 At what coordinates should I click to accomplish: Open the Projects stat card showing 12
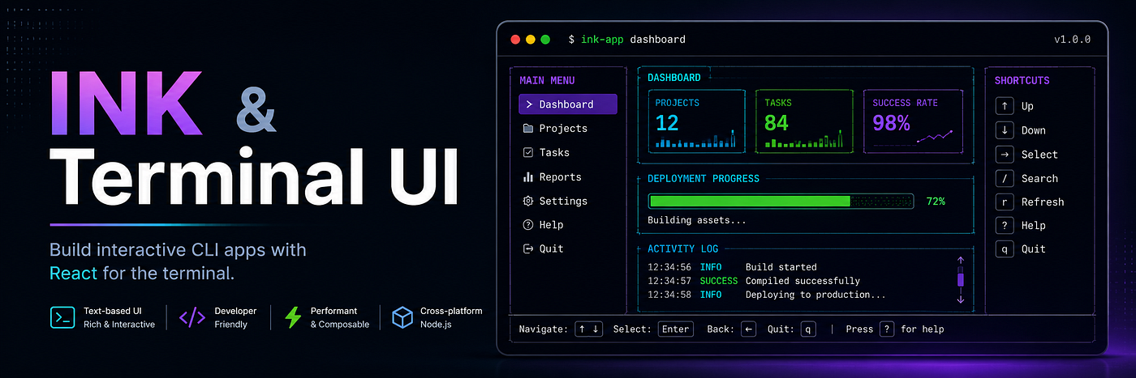[697, 121]
